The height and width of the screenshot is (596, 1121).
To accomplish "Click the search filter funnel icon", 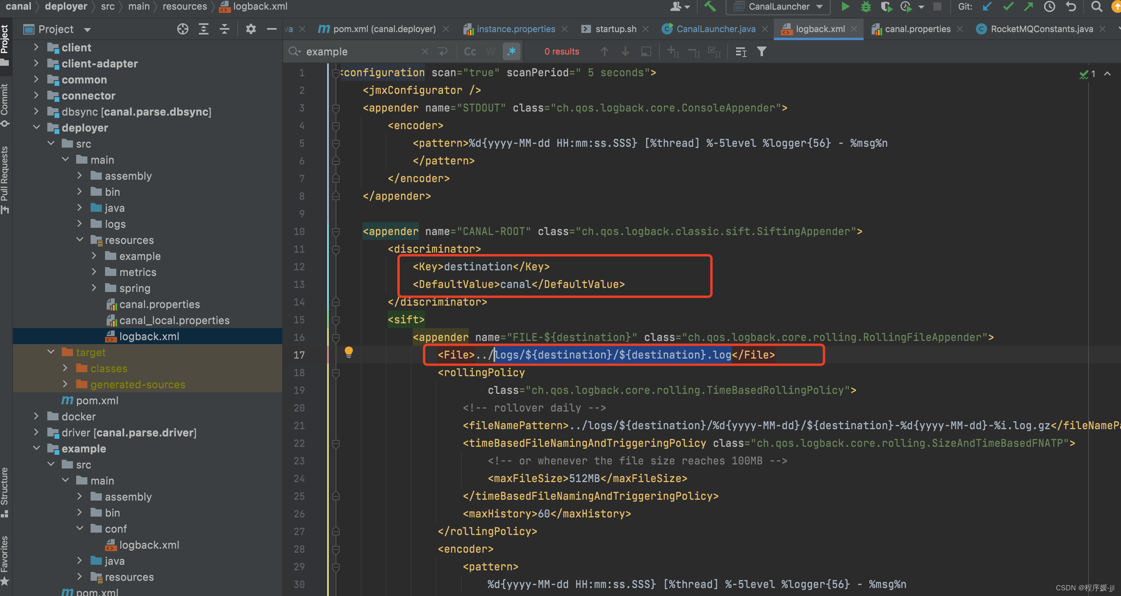I will [761, 52].
